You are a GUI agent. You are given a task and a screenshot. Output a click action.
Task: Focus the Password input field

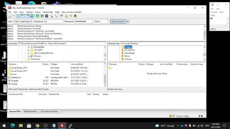pos(84,21)
